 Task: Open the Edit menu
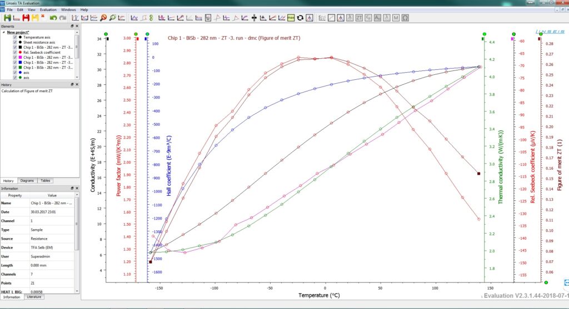[20, 10]
